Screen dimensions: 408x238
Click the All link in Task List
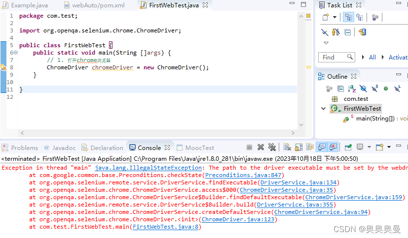372,58
